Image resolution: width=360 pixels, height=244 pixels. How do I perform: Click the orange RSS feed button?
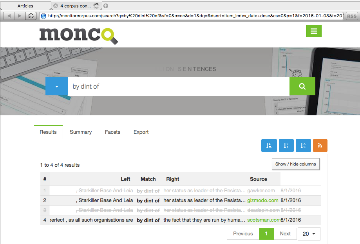[320, 145]
